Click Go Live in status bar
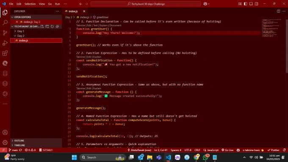Image resolution: width=288 pixels, height=162 pixels. [x=227, y=150]
